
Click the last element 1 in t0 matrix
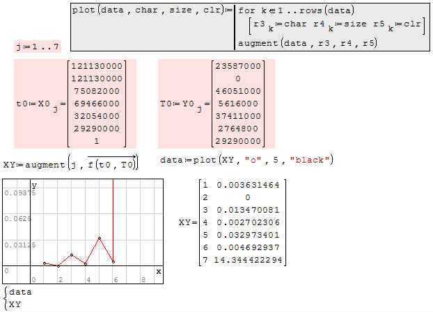(97, 140)
